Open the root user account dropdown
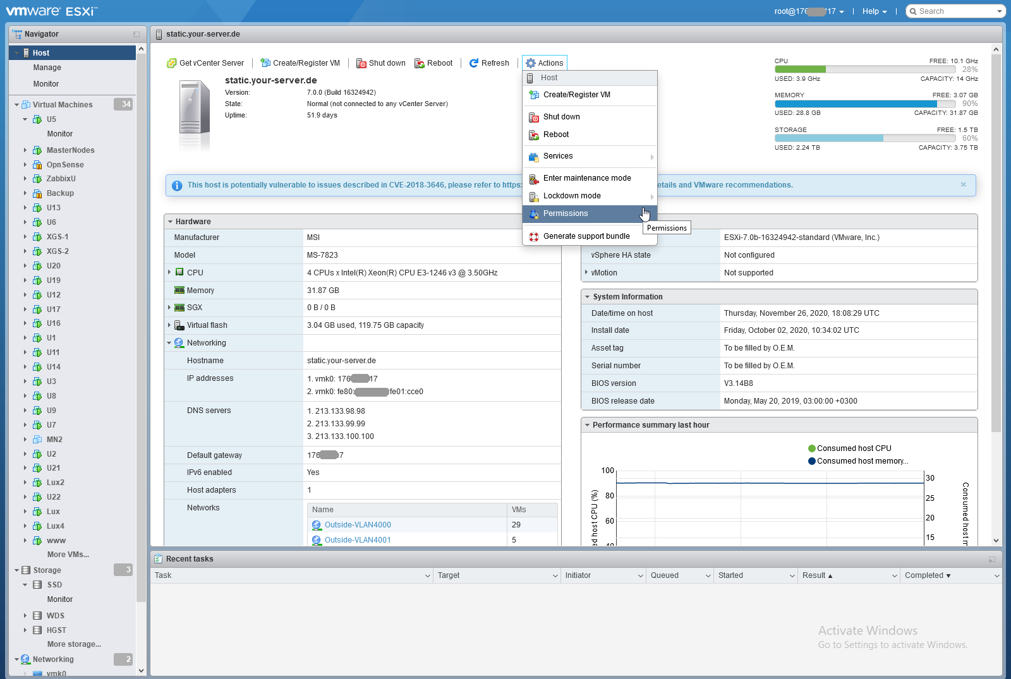Image resolution: width=1011 pixels, height=679 pixels. pyautogui.click(x=809, y=11)
